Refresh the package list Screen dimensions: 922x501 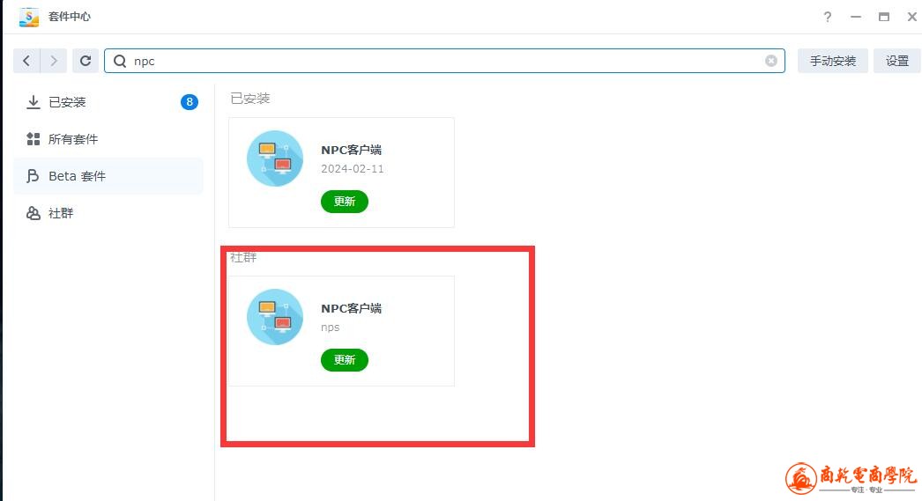86,61
